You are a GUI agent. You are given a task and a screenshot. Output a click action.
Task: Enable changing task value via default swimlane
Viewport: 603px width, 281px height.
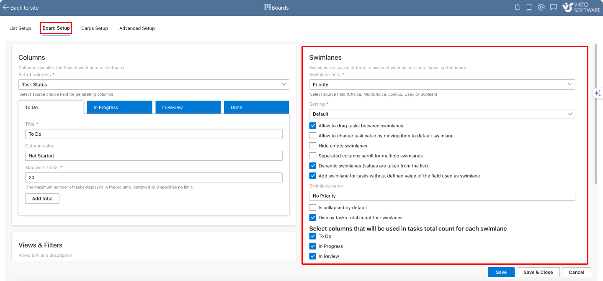click(312, 136)
